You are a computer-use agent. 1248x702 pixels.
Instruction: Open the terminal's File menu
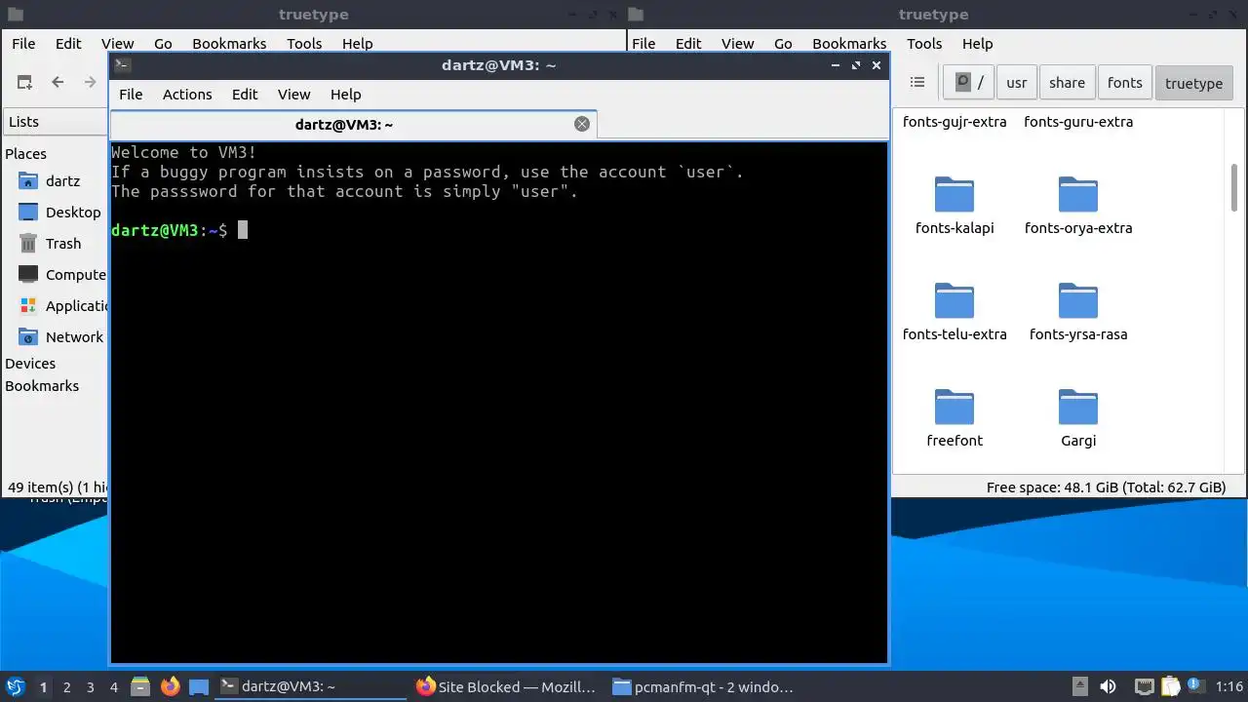click(x=131, y=95)
